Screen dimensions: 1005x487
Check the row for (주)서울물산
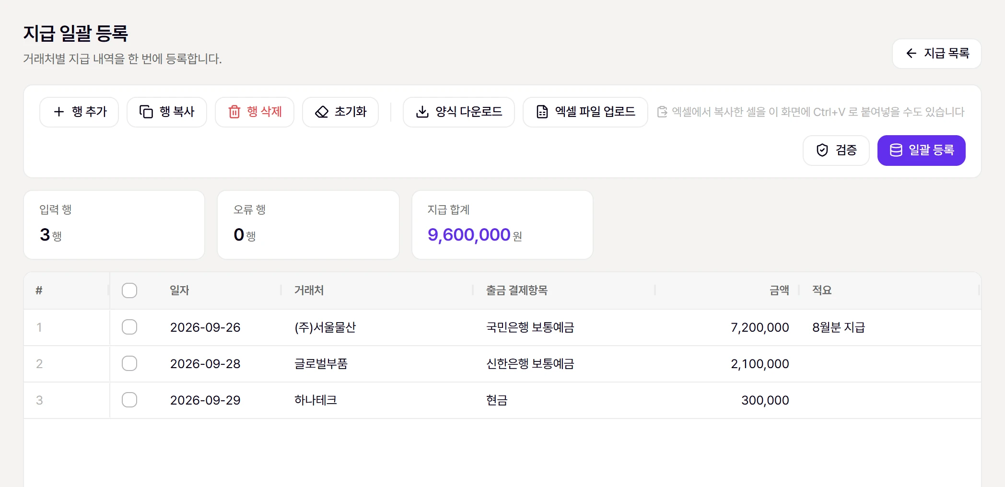click(x=129, y=327)
